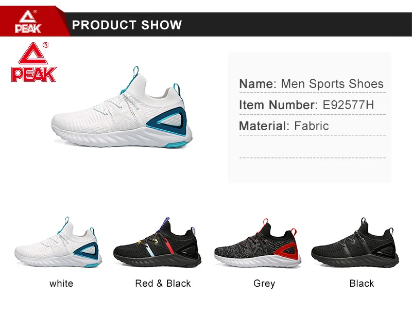Click the 'Fabric' material value
The height and width of the screenshot is (315, 412).
312,126
